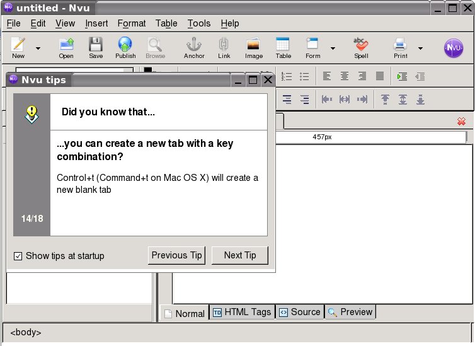Click the New page toolbar icon
Image resolution: width=475 pixels, height=346 pixels.
point(18,48)
